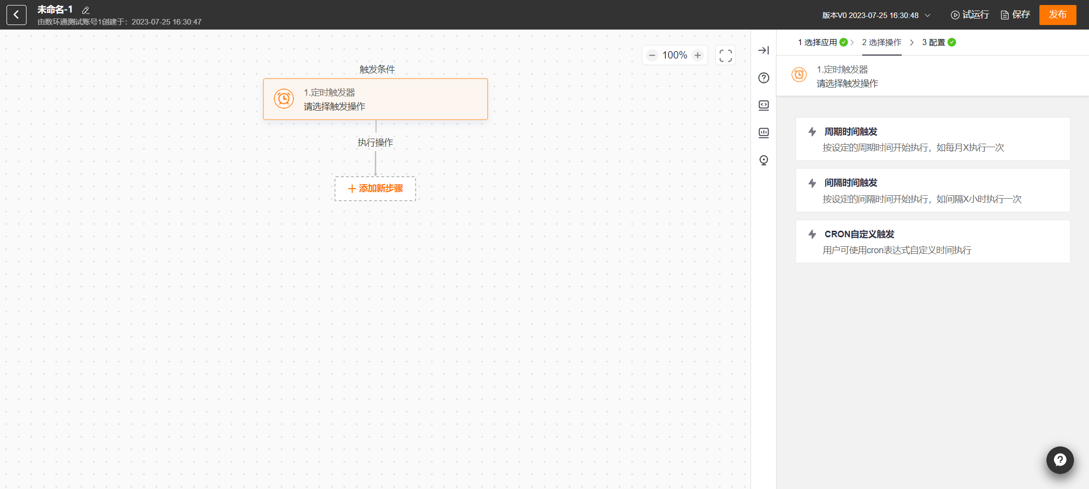This screenshot has width=1089, height=489.
Task: Toggle fullscreen canvas view
Action: point(725,55)
